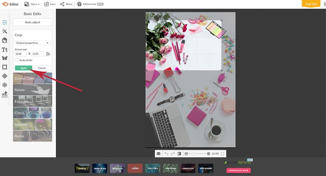Select the Touch Up wand tool
The height and width of the screenshot is (176, 326).
(x=5, y=31)
